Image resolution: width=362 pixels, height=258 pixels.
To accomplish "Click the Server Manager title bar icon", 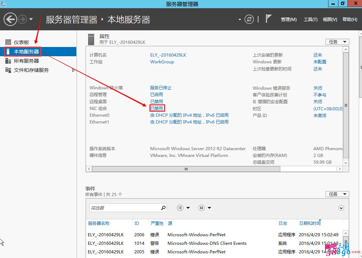I will 3,4.
